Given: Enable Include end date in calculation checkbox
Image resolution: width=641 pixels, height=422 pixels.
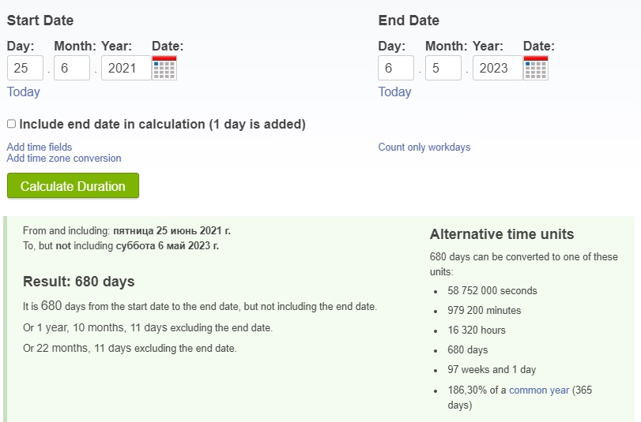Looking at the screenshot, I should pyautogui.click(x=11, y=124).
